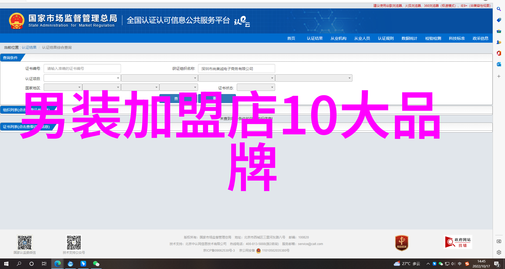Screen dimensions: 505x269
Task: Toggle the sidebar hide icon
Action: coord(499,241)
